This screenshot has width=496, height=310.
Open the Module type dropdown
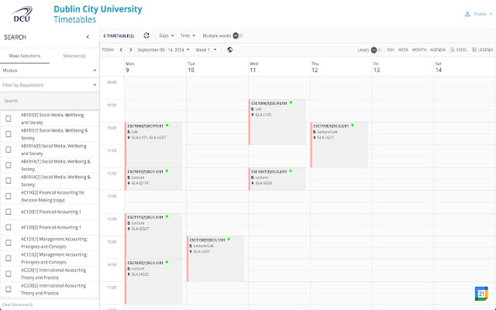pyautogui.click(x=49, y=70)
